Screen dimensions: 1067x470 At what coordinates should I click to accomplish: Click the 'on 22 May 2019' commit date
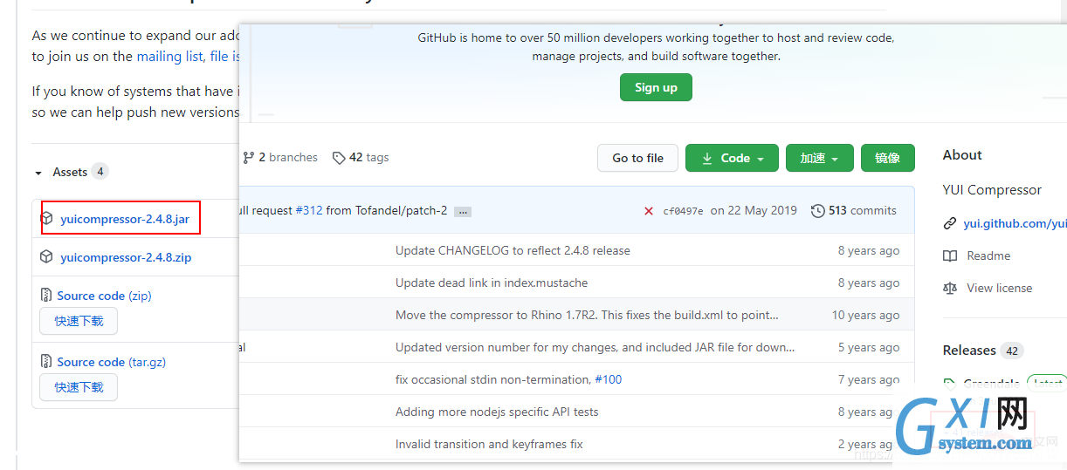(x=754, y=210)
